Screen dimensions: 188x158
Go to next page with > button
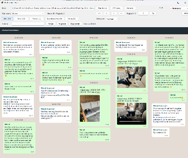pos(114,13)
